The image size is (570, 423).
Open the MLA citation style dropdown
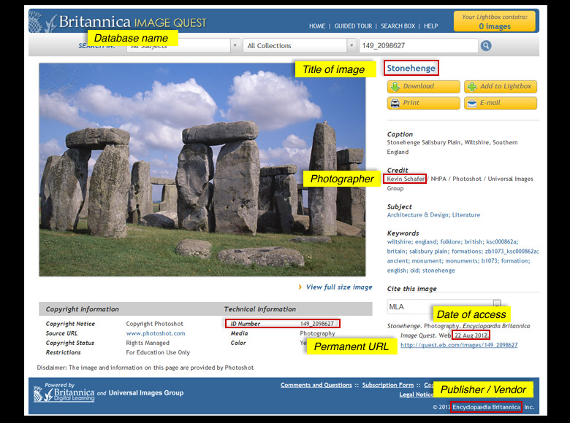click(497, 303)
